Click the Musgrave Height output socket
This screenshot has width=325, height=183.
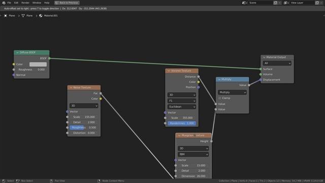pyautogui.click(x=211, y=141)
